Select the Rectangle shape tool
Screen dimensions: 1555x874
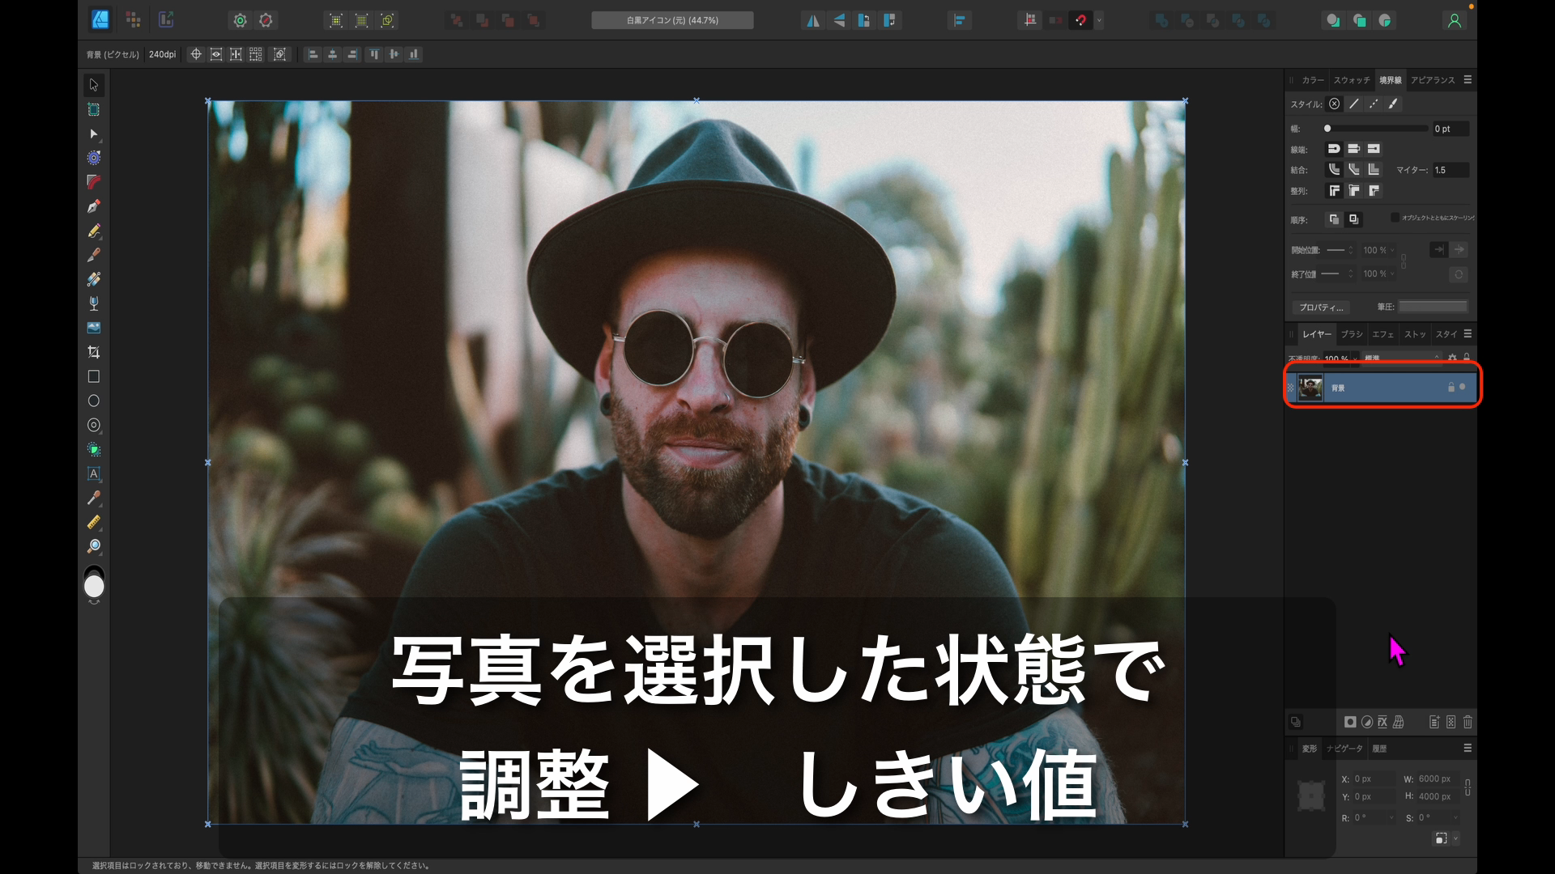coord(94,376)
